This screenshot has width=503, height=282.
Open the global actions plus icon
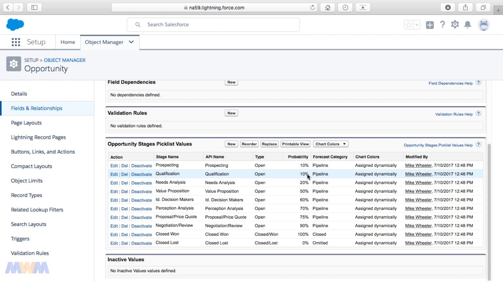coord(430,25)
